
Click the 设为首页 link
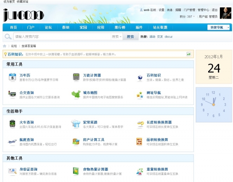click(x=9, y=2)
